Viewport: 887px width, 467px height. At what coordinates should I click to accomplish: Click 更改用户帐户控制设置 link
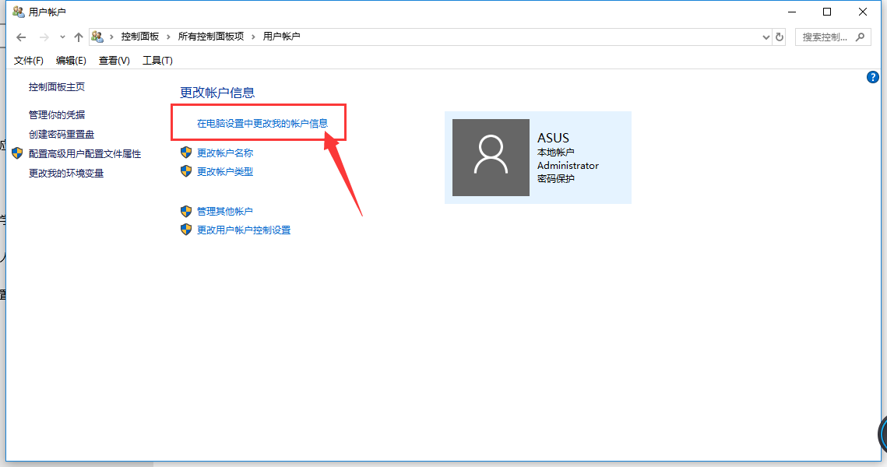(244, 230)
